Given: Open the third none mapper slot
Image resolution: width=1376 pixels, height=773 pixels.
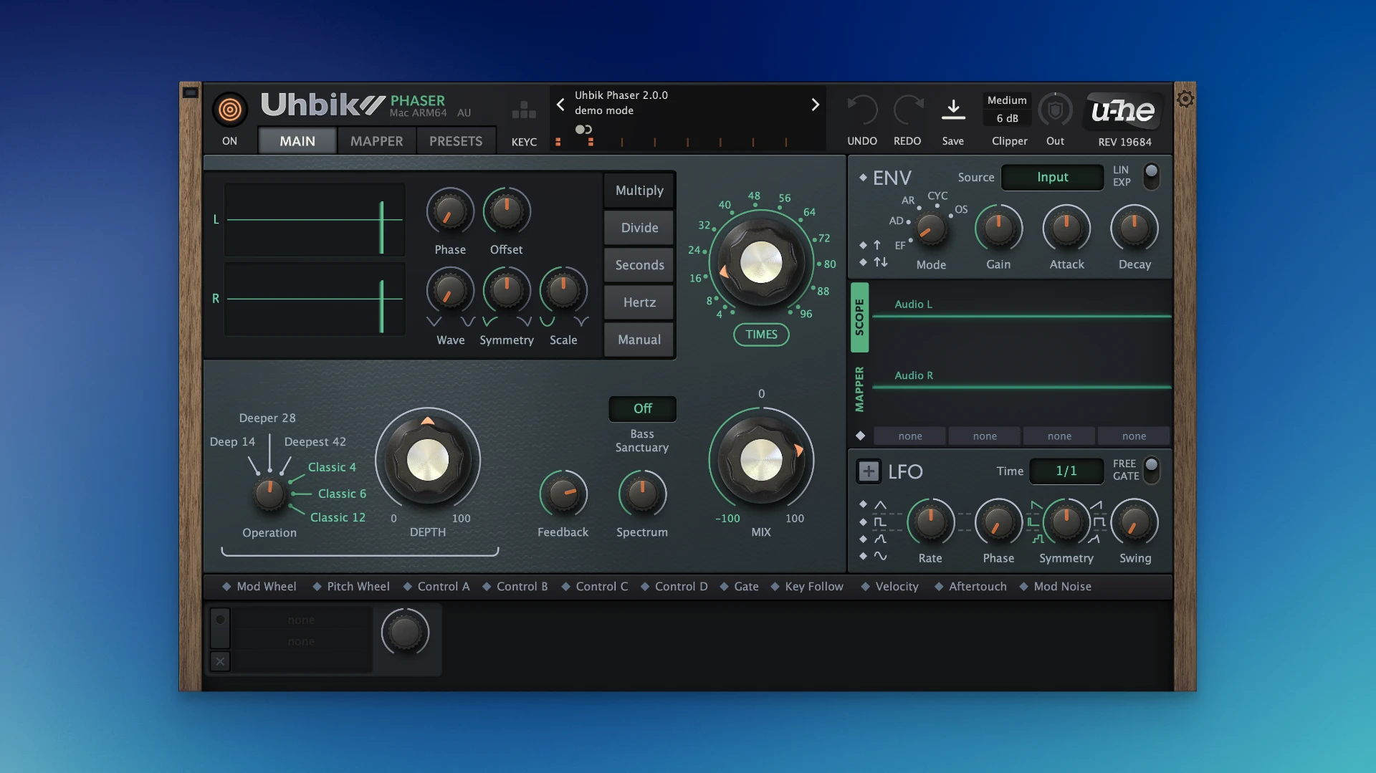Looking at the screenshot, I should (1059, 436).
